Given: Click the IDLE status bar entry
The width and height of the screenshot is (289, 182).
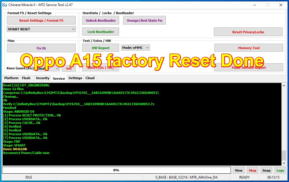Looking at the screenshot, I should [x=29, y=177].
